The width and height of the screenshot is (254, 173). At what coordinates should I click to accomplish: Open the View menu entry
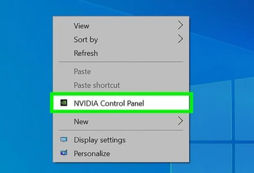pos(121,26)
